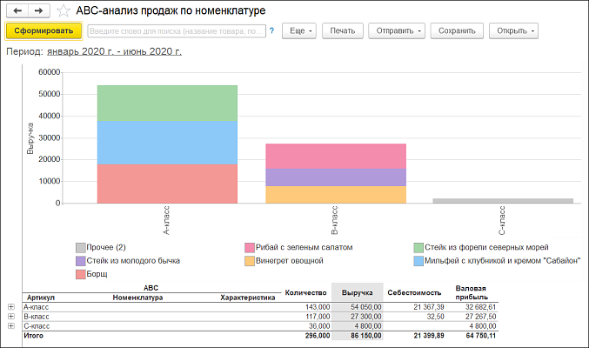Click the green Стейк из форели bar segment
Image resolution: width=589 pixels, height=348 pixels.
[x=167, y=103]
